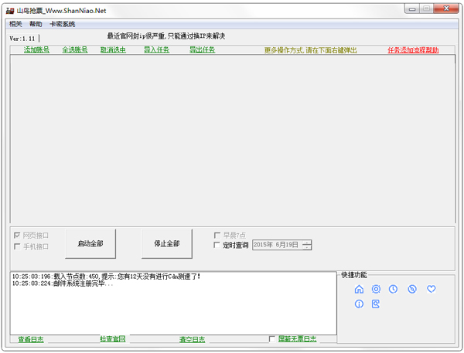Toggle the 网页接口 checkbox
This screenshot has width=464, height=353.
17,236
